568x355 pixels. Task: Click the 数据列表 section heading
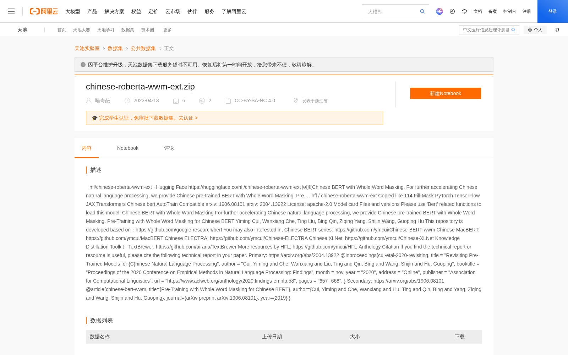tap(102, 321)
